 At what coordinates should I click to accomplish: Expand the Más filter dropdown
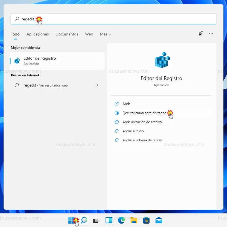pyautogui.click(x=105, y=34)
